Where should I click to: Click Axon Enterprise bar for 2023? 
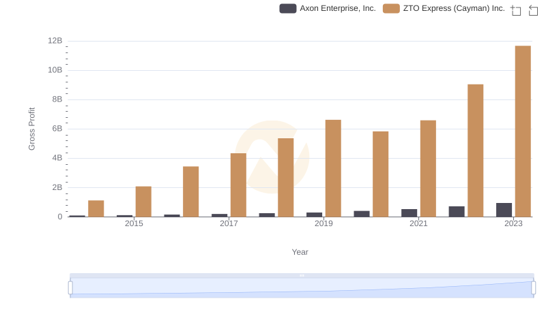[504, 210]
